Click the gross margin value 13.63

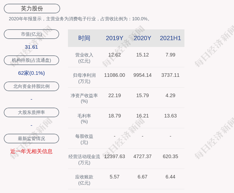pyautogui.click(x=170, y=116)
